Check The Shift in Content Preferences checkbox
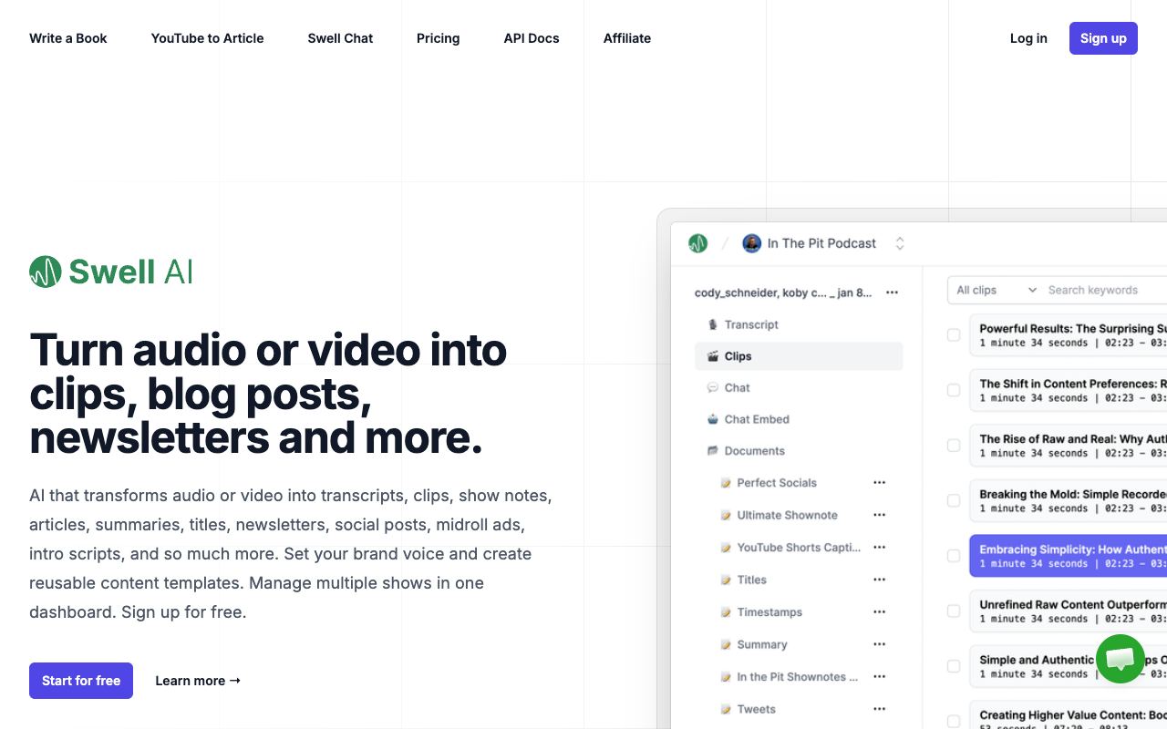1167x729 pixels. 954,390
